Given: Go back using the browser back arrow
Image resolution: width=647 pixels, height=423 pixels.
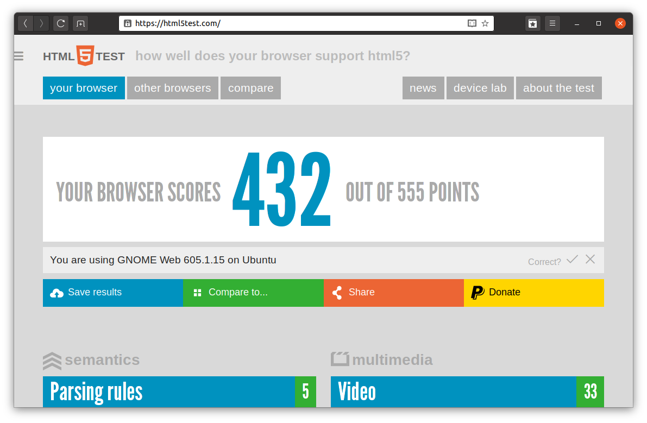Looking at the screenshot, I should (x=26, y=23).
